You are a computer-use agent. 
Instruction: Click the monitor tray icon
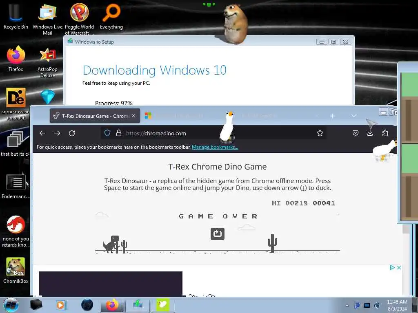[x=367, y=305]
